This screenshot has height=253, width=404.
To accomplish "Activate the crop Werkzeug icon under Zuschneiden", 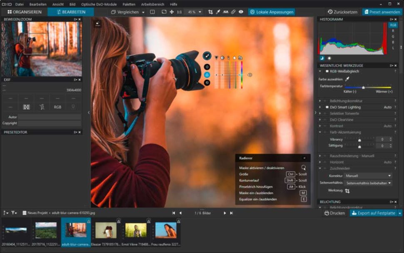I will tap(347, 191).
